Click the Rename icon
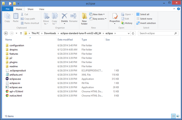Viewport: 182px width, 120px height. 73,16
